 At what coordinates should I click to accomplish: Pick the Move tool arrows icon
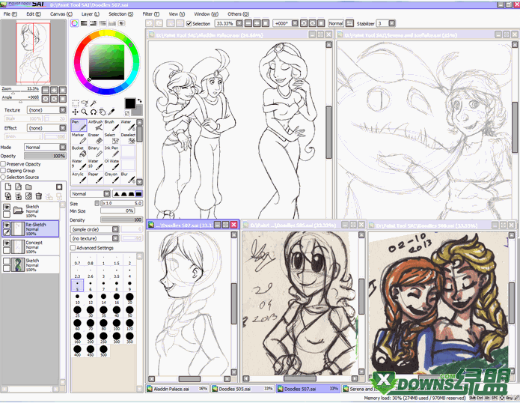(x=76, y=112)
